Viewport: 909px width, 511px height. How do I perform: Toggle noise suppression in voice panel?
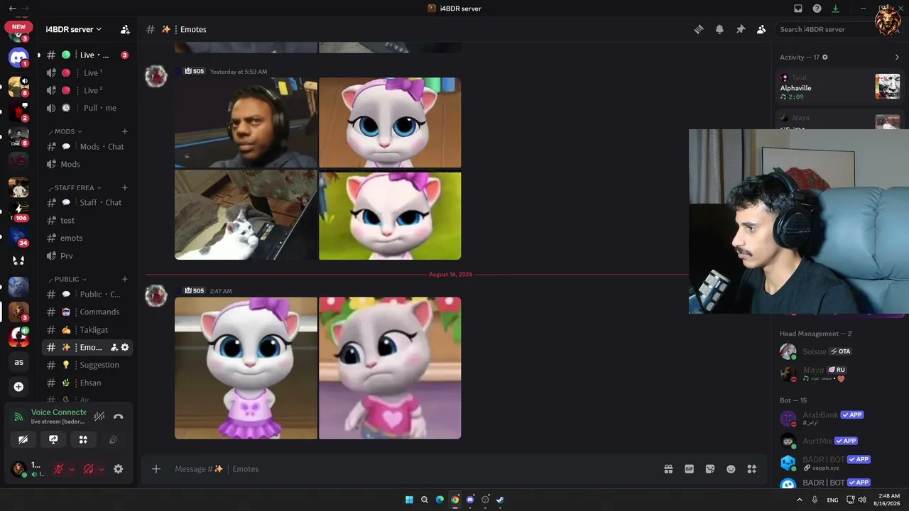coord(99,416)
